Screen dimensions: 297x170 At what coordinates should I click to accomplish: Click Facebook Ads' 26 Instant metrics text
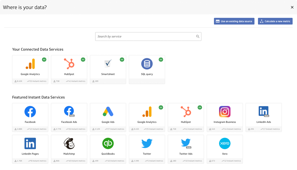(77, 129)
